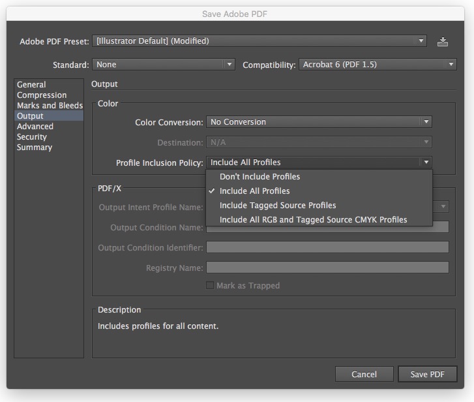This screenshot has width=474, height=402.
Task: Open the Color Conversion dropdown
Action: click(319, 122)
